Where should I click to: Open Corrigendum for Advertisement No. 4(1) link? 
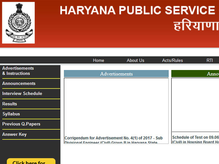(x=113, y=138)
